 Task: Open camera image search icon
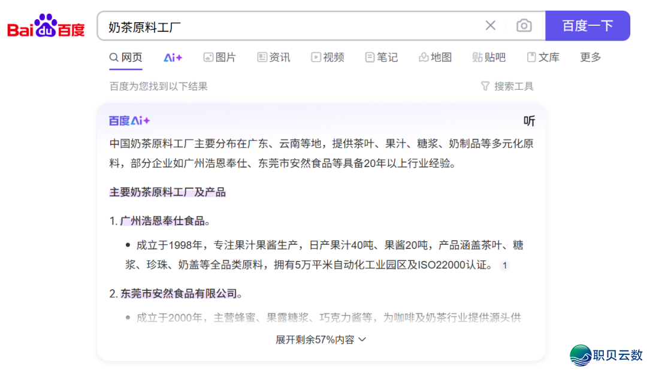click(524, 26)
